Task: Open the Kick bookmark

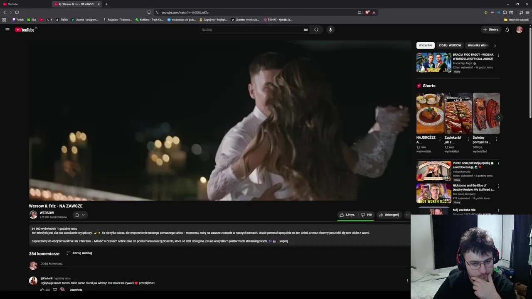Action: pyautogui.click(x=32, y=20)
